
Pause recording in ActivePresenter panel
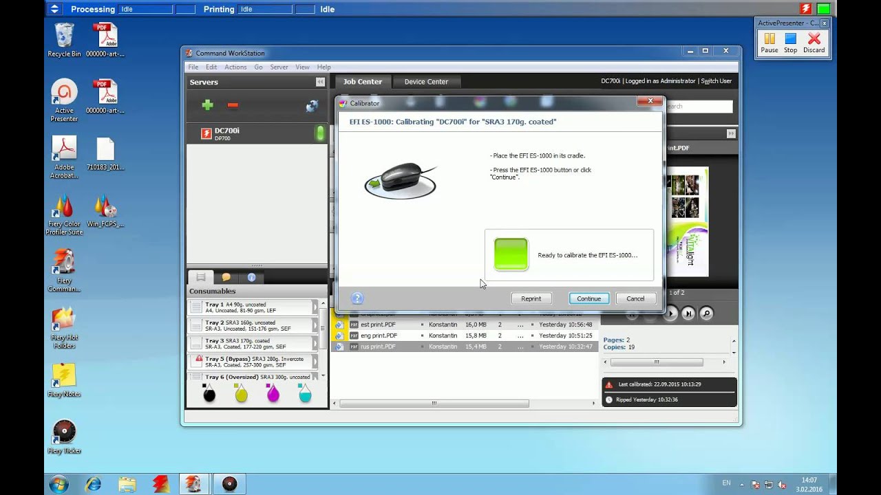pyautogui.click(x=769, y=43)
